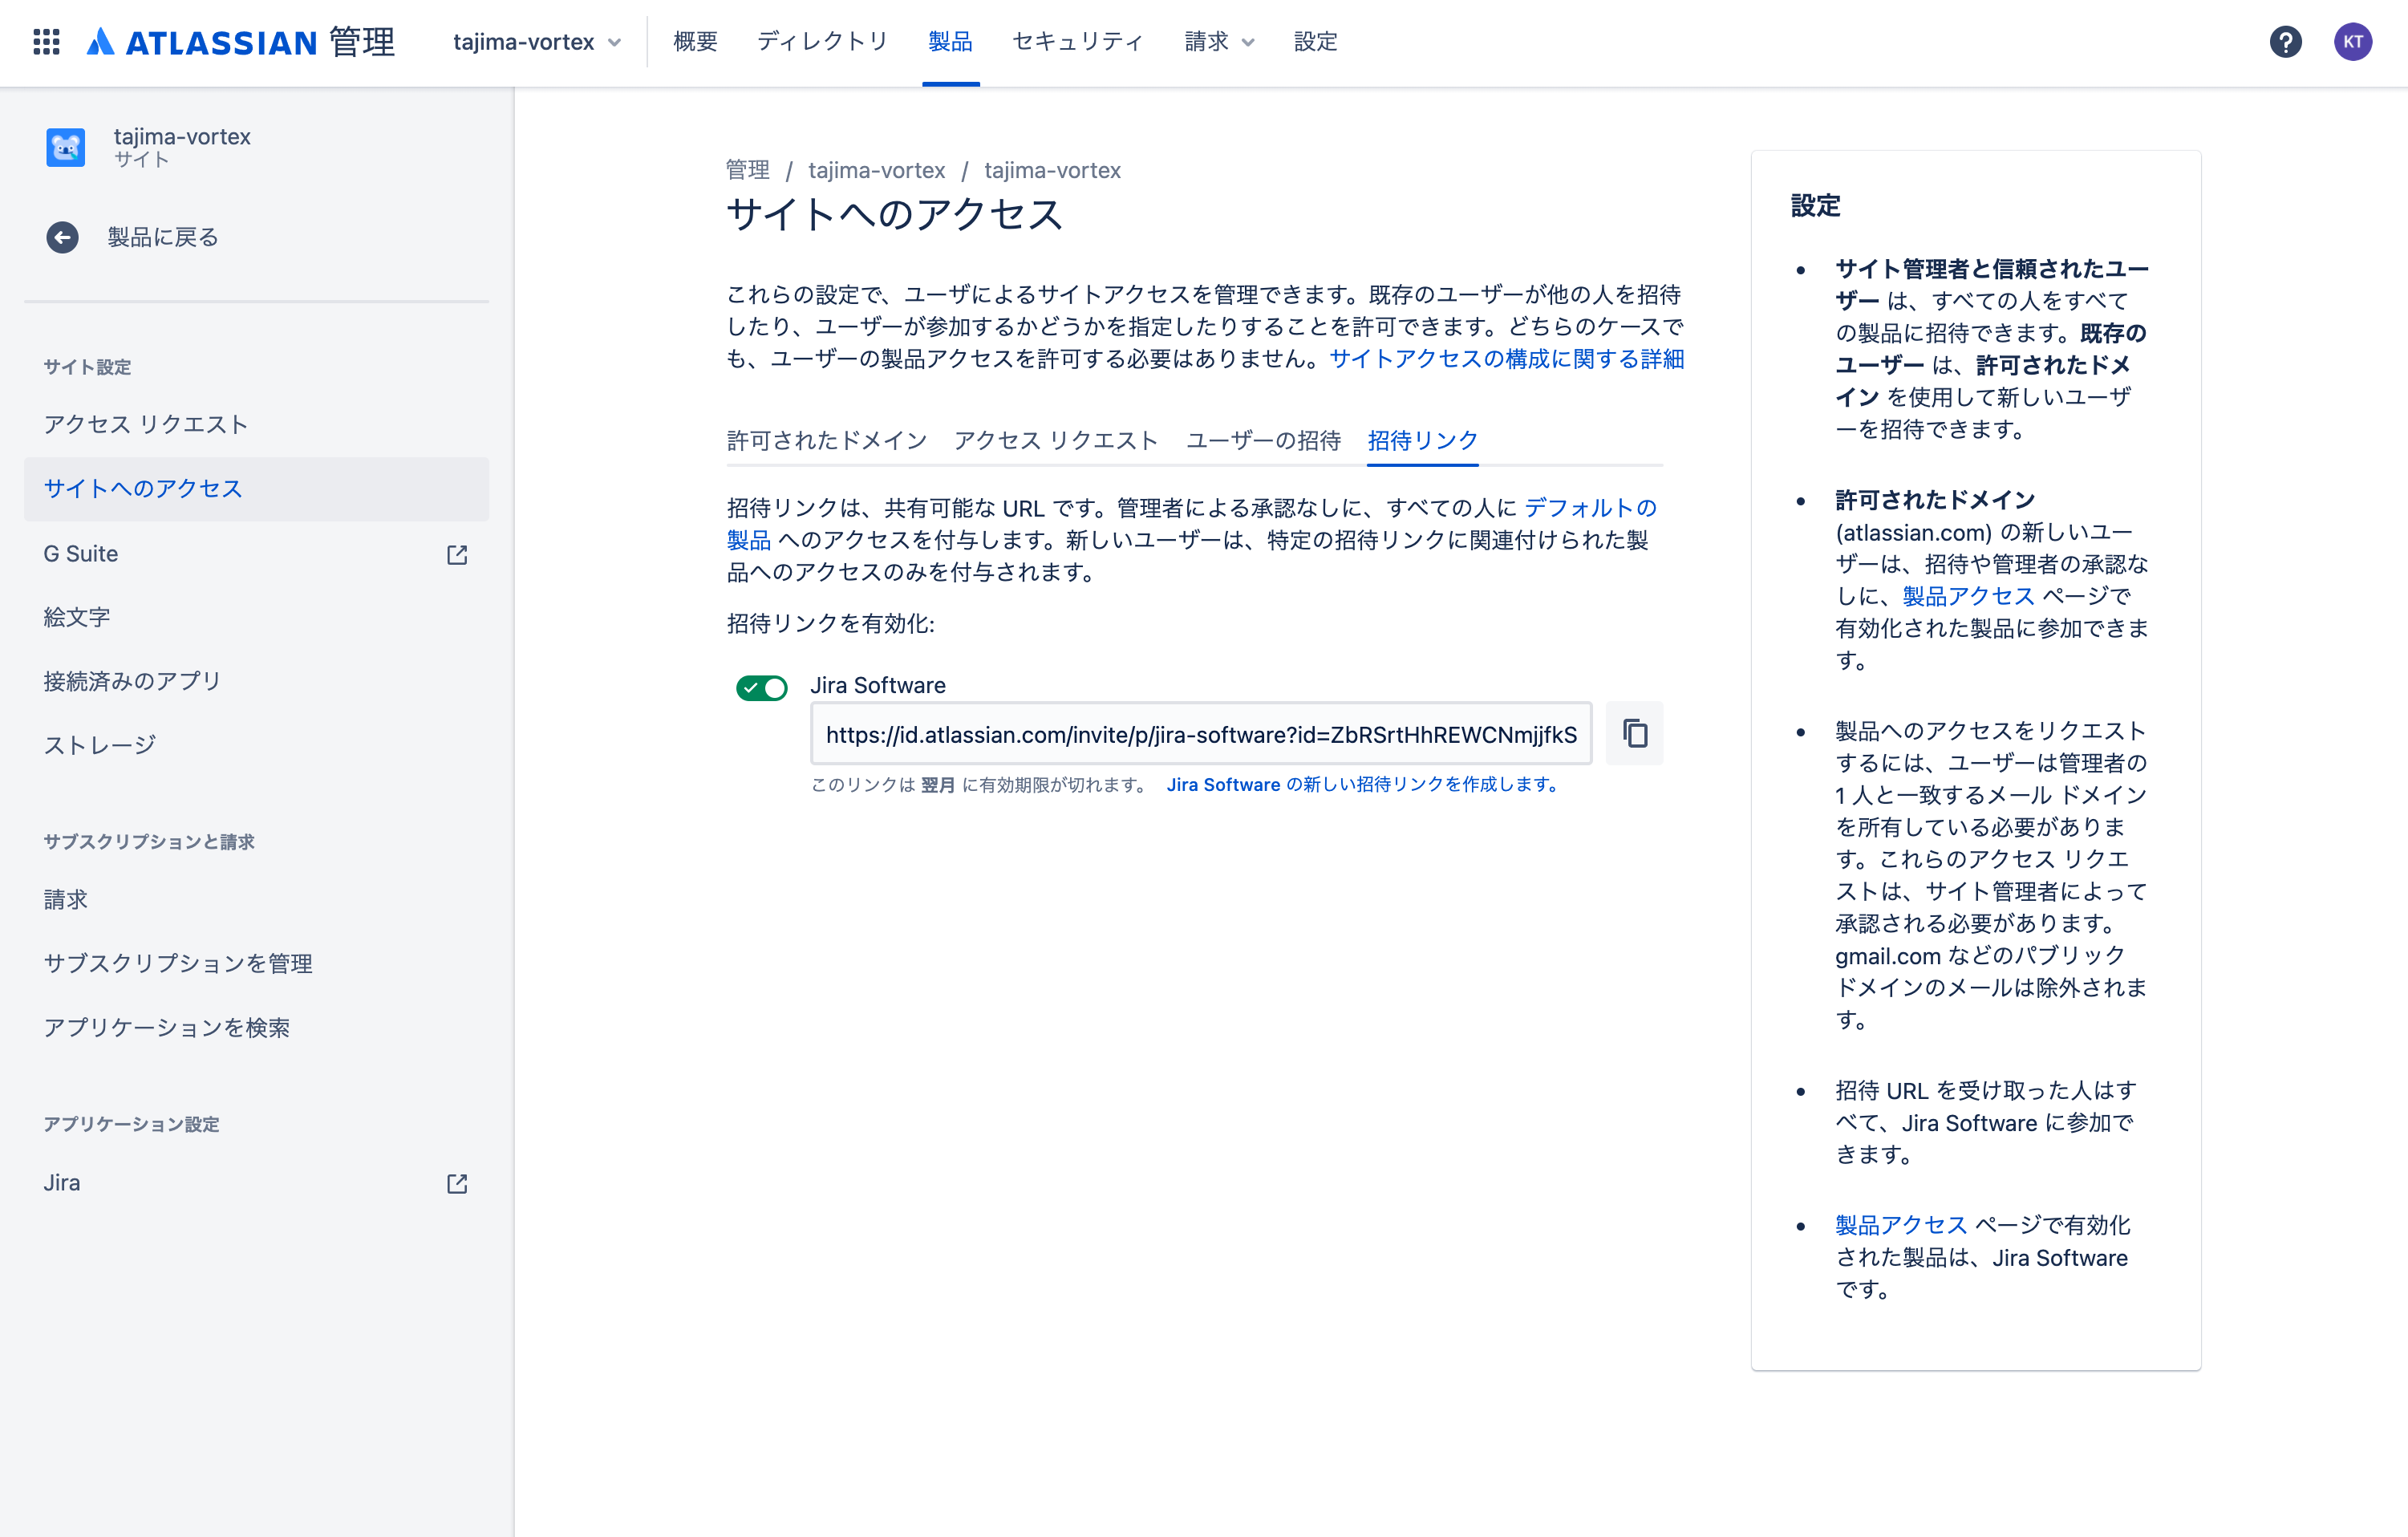Click 製品アクセス link in the 許可されたドメイン bullet
The height and width of the screenshot is (1537, 2408).
(1968, 596)
